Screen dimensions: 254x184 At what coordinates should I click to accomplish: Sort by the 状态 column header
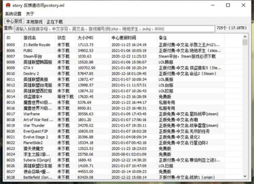61,38
